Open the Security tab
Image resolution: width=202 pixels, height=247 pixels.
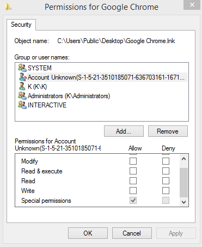point(21,25)
